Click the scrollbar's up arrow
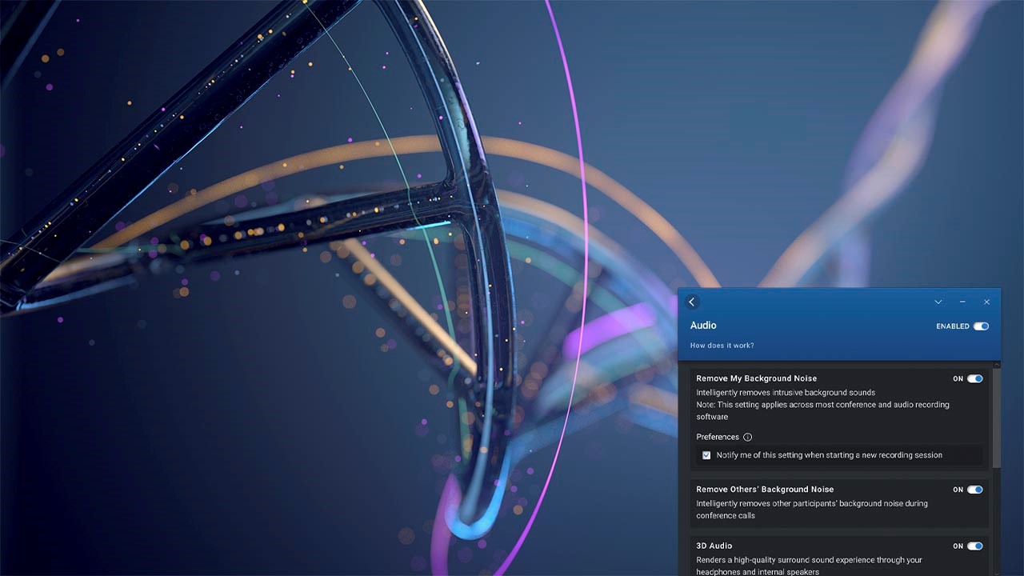 coord(996,365)
